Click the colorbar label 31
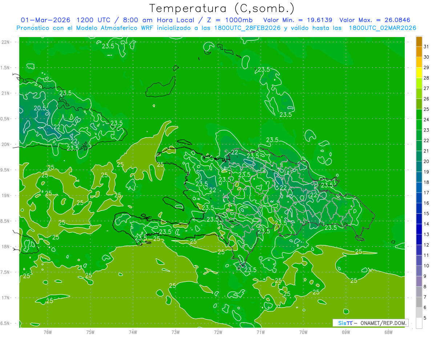The width and height of the screenshot is (436, 337). (427, 47)
